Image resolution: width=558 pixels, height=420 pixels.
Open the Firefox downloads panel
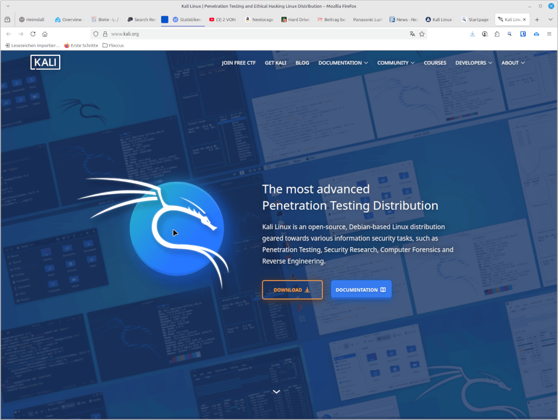[x=472, y=34]
